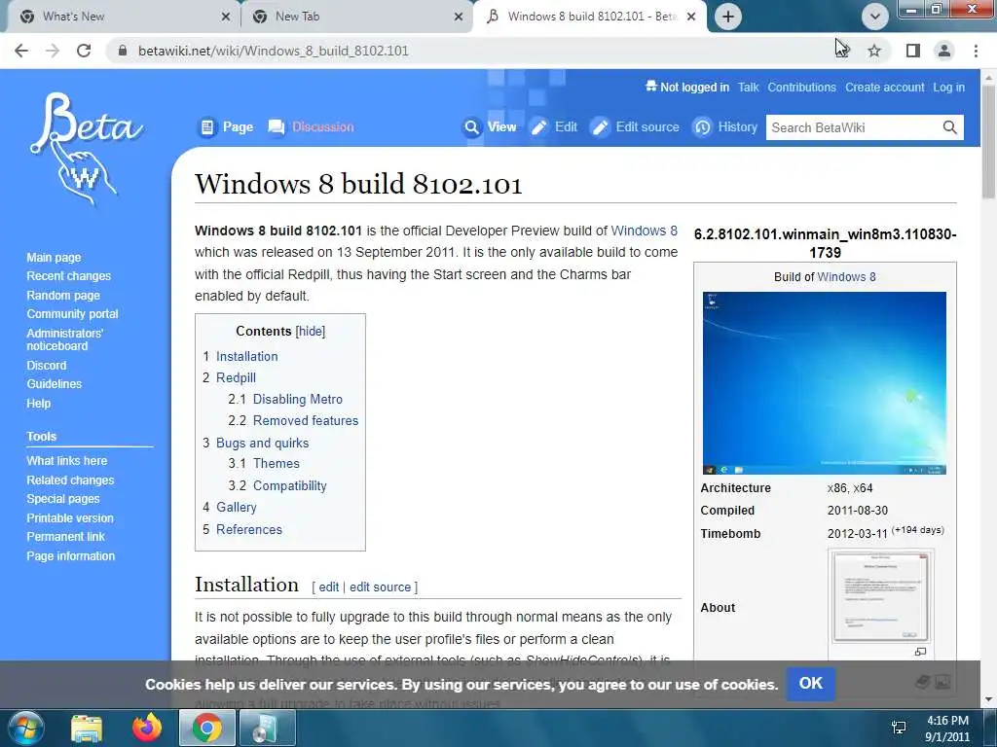997x747 pixels.
Task: Click the search magnifier button
Action: 950,127
